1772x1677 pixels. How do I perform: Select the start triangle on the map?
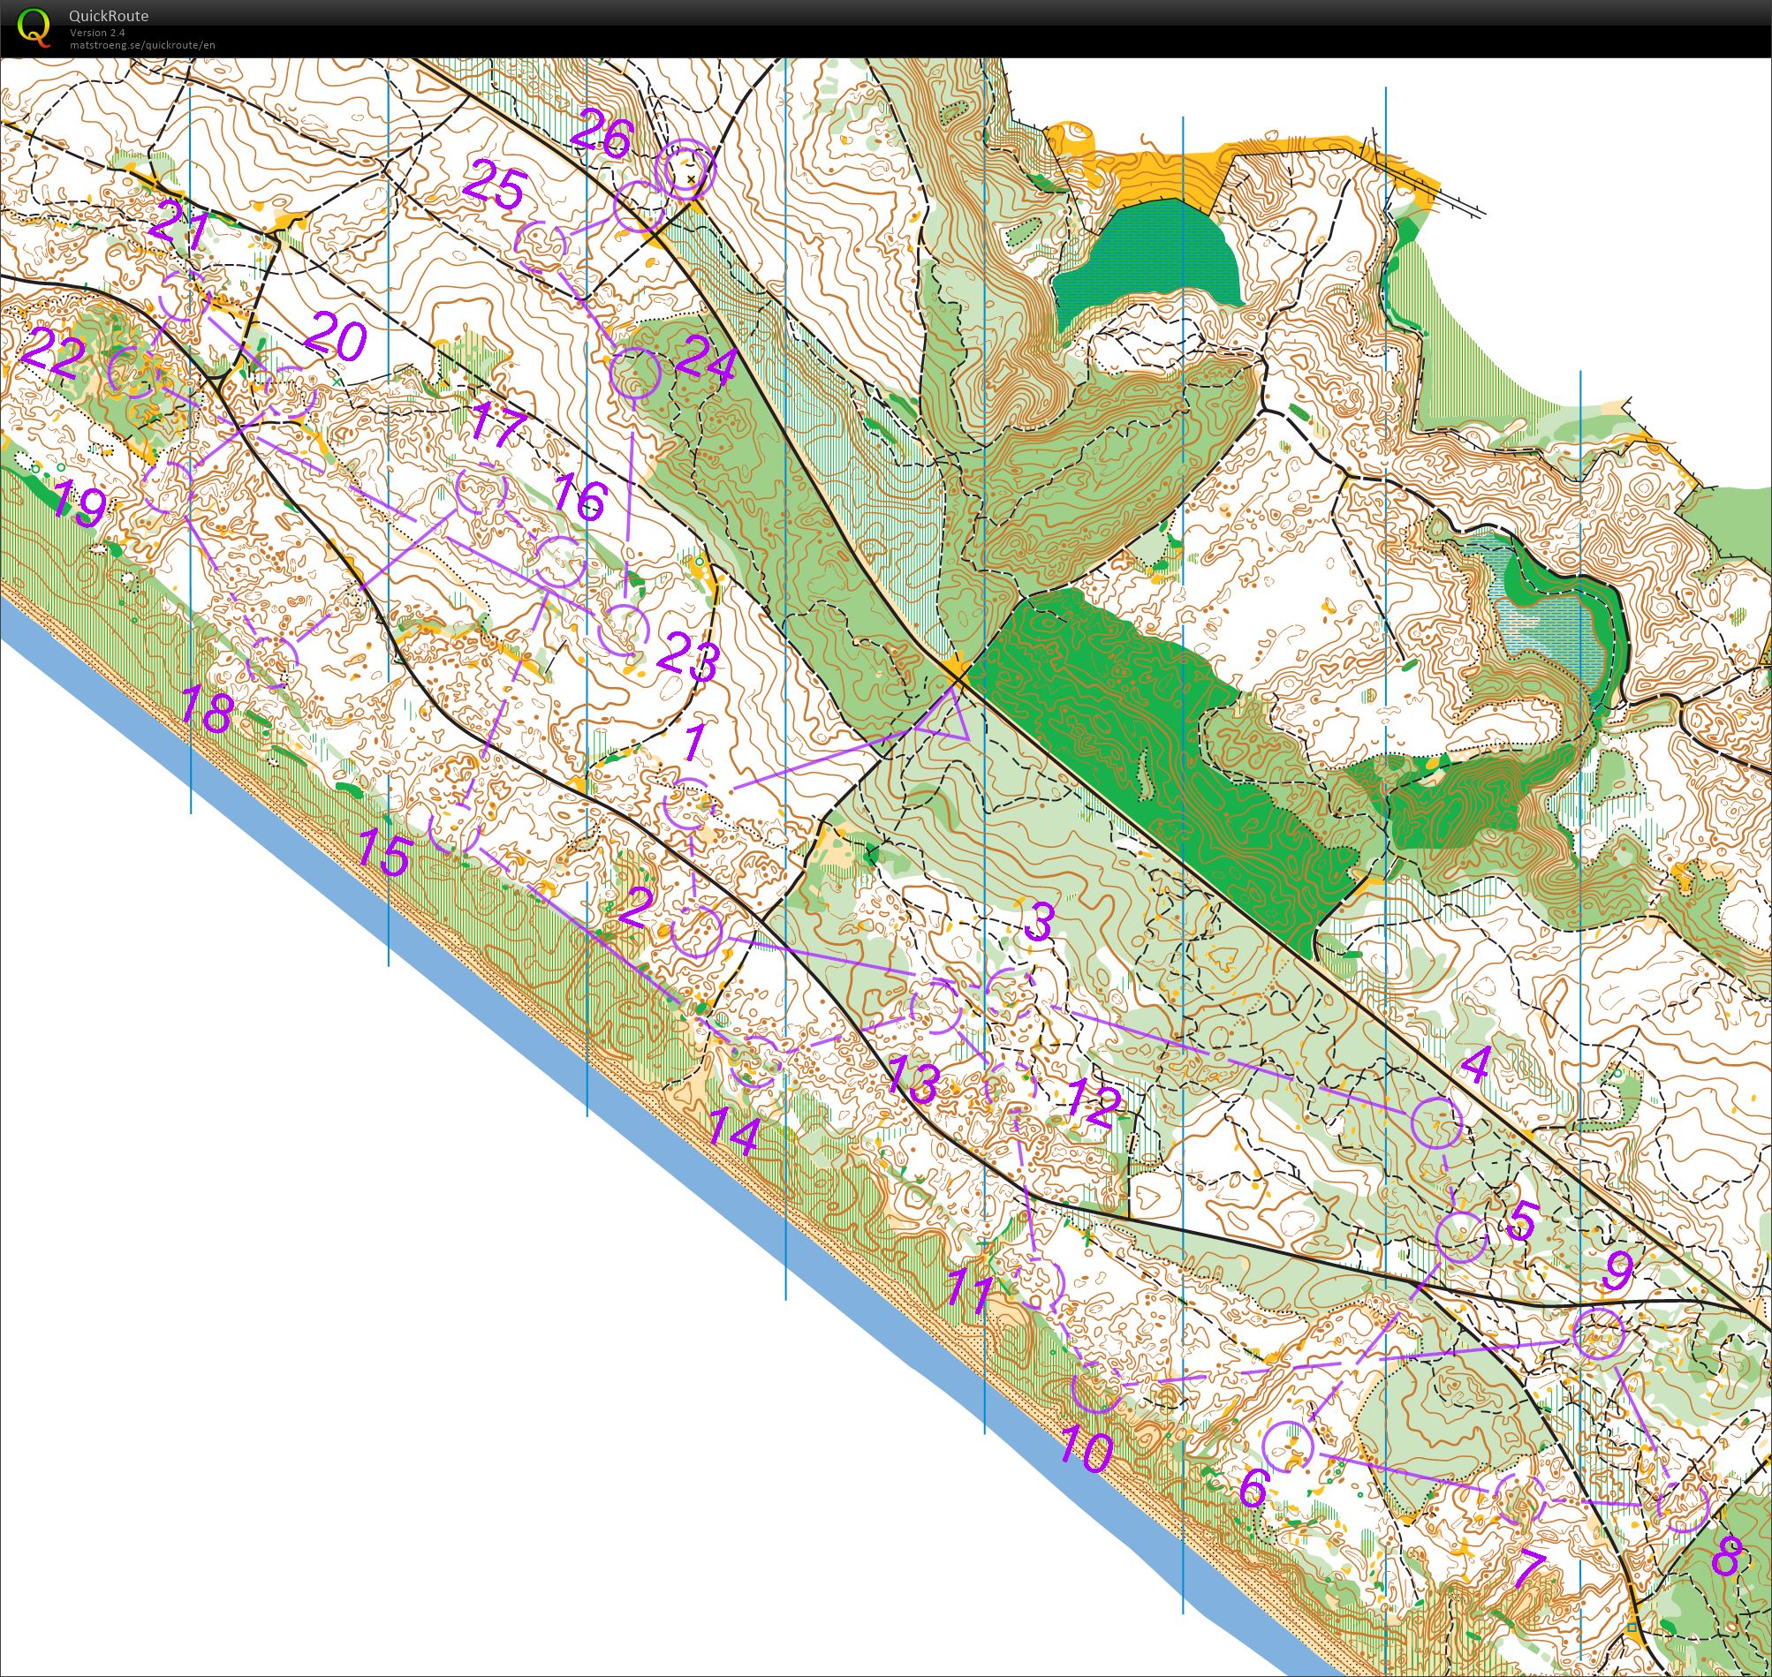click(946, 717)
